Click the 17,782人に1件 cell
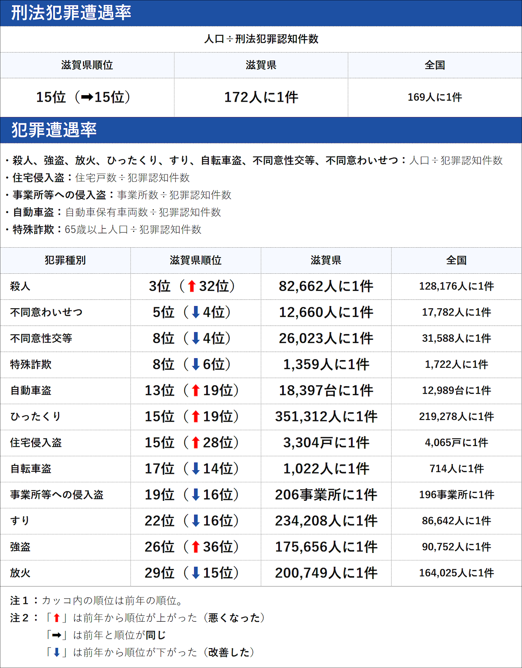 point(457,312)
